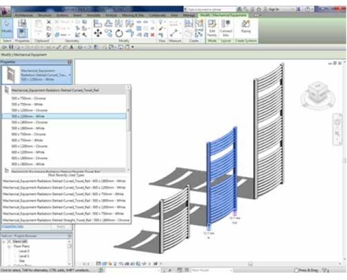This screenshot has width=347, height=280.
Task: Open Edit Family tool
Action: (x=212, y=28)
